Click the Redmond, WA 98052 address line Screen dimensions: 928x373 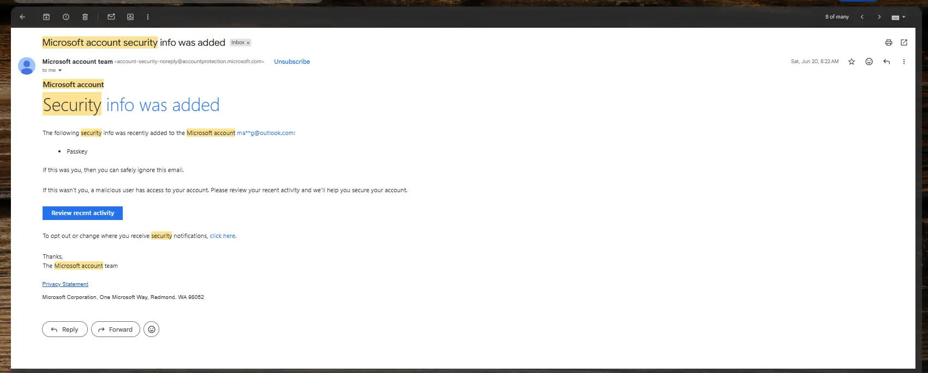(123, 297)
